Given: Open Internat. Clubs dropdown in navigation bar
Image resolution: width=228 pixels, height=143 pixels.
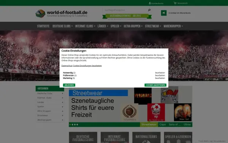Looking at the screenshot, I should point(85,26).
